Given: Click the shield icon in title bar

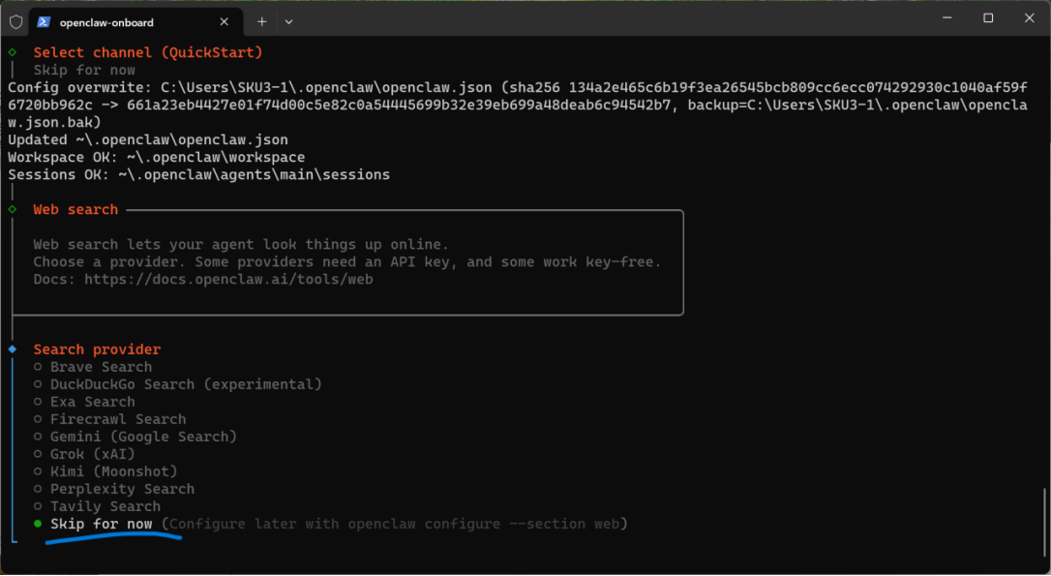Looking at the screenshot, I should 15,21.
